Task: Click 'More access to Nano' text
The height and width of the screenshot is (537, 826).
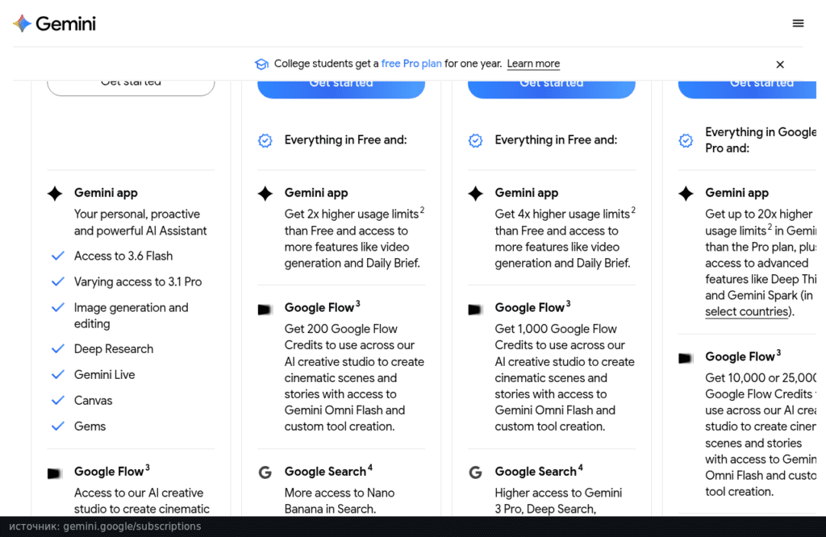Action: 340,493
